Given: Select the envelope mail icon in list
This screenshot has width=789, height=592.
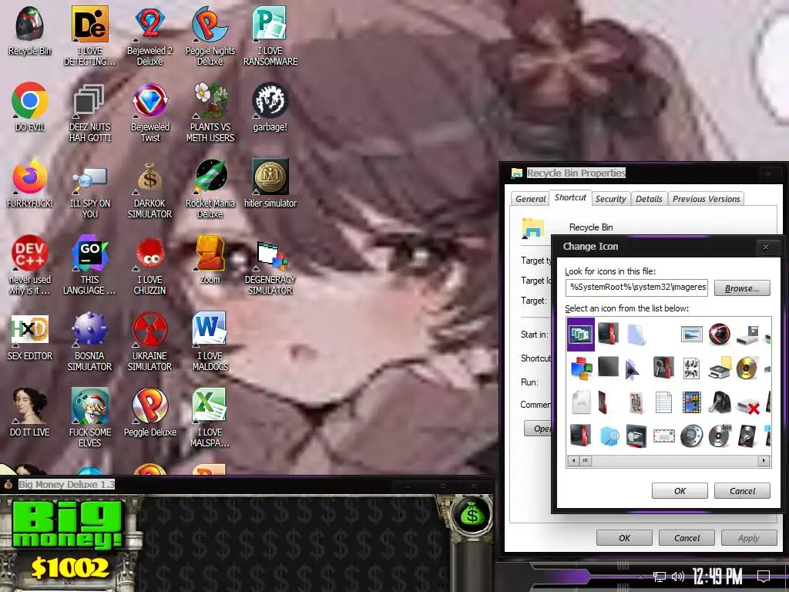Looking at the screenshot, I should click(x=663, y=436).
